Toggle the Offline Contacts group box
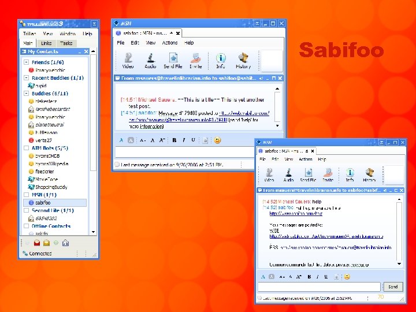416x312 pixels. [x=26, y=226]
